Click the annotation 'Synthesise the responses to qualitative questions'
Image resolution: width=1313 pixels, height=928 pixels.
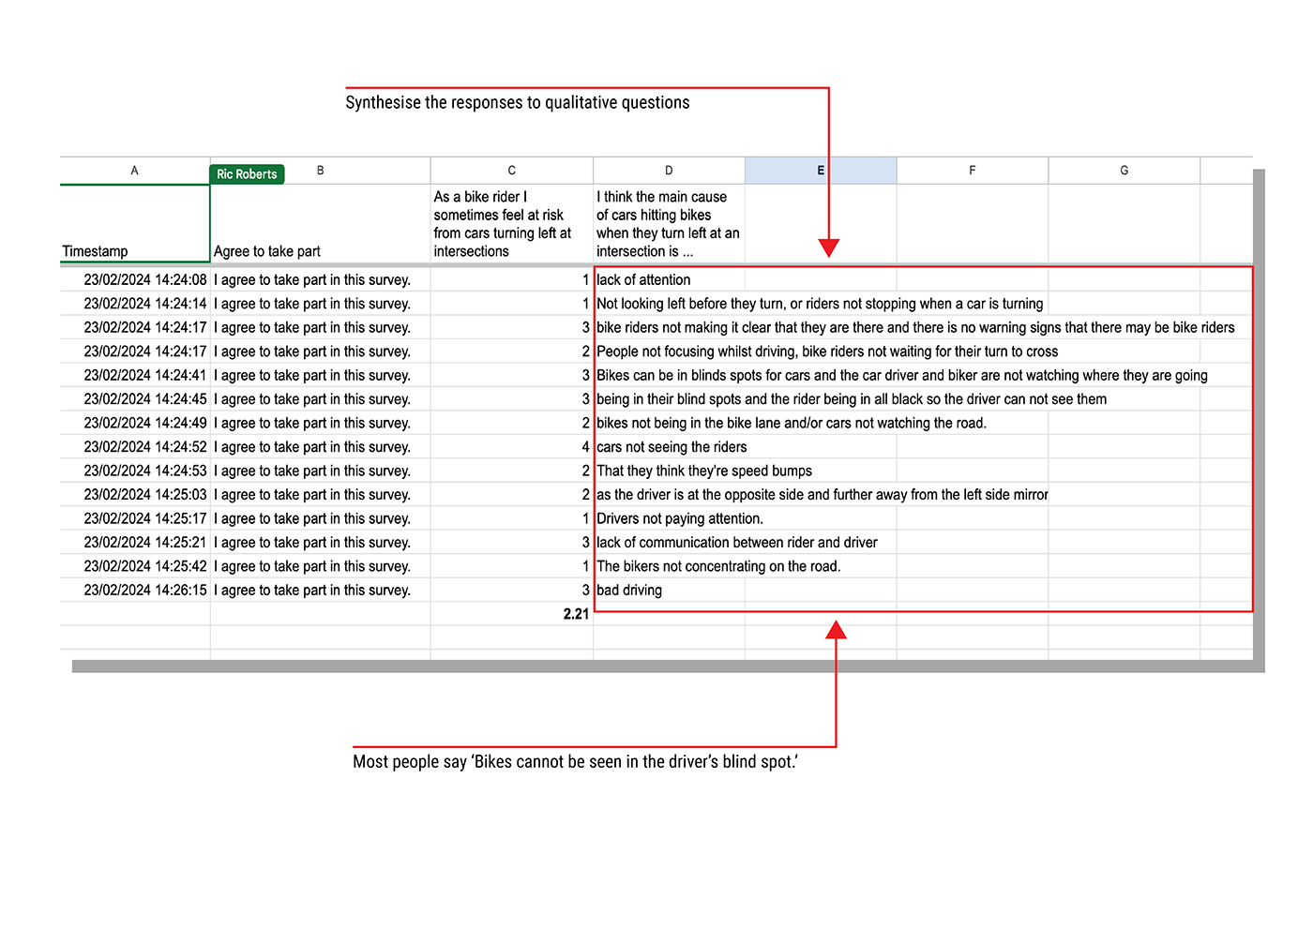click(517, 102)
